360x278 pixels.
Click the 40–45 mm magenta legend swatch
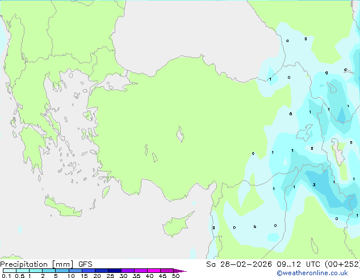(154, 271)
